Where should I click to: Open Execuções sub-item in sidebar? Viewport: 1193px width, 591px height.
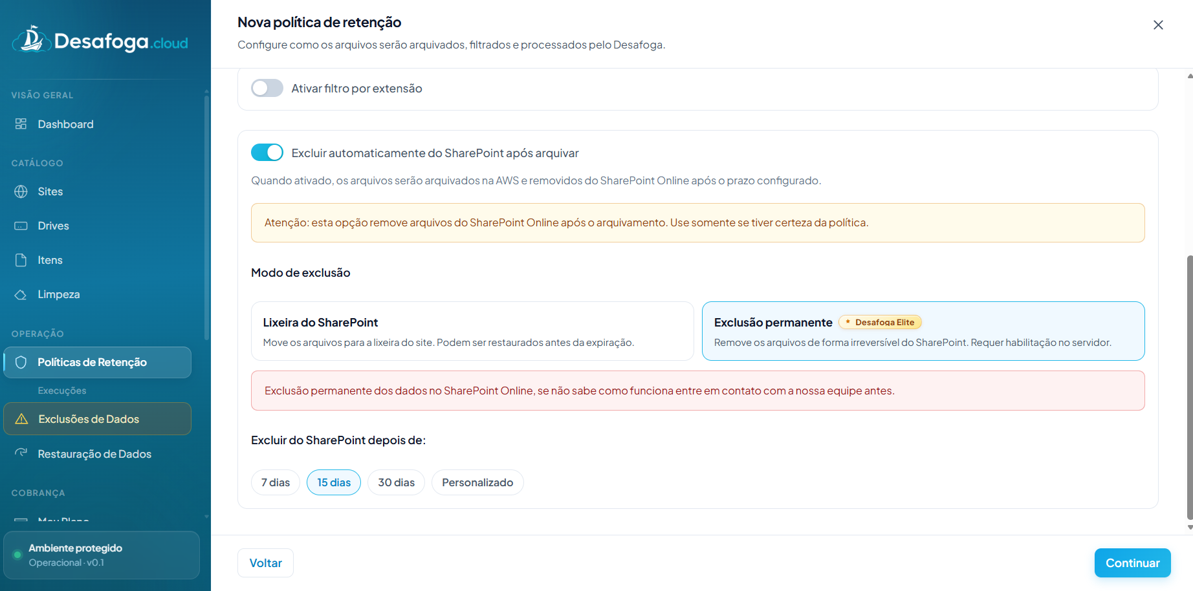tap(62, 391)
